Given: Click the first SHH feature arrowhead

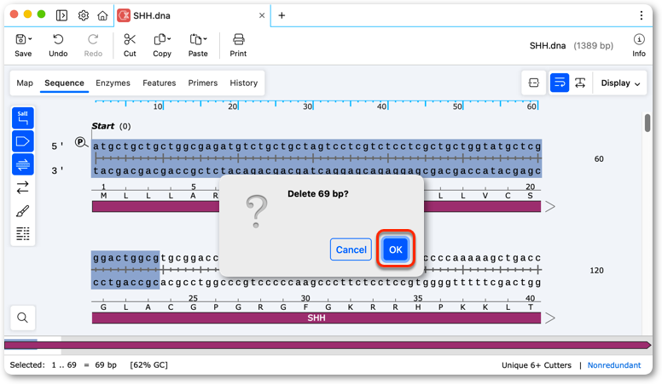Looking at the screenshot, I should (550, 207).
